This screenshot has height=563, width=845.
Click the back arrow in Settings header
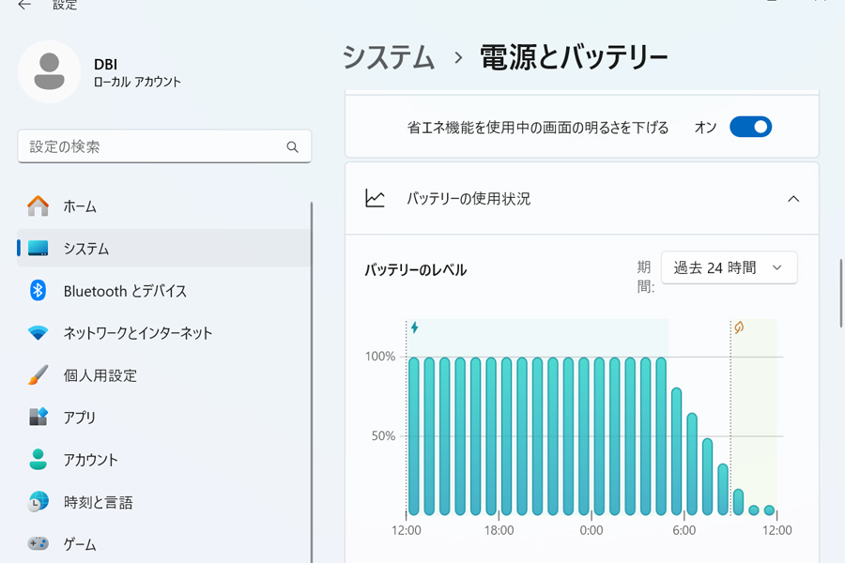[24, 5]
